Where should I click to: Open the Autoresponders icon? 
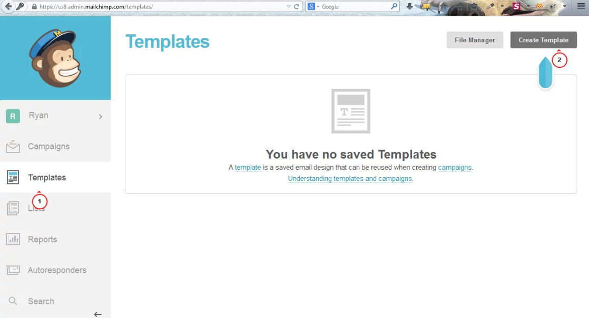pos(13,270)
